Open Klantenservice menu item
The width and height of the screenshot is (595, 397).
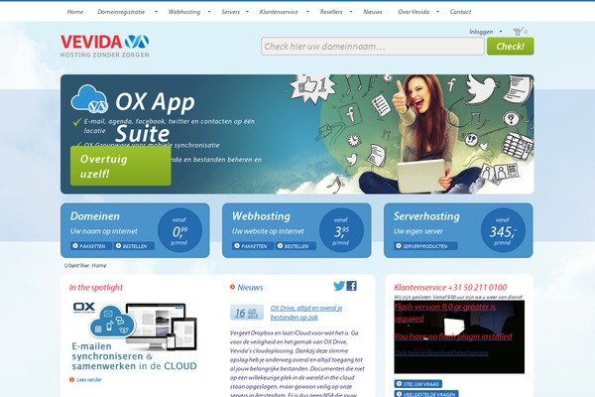[x=279, y=12]
